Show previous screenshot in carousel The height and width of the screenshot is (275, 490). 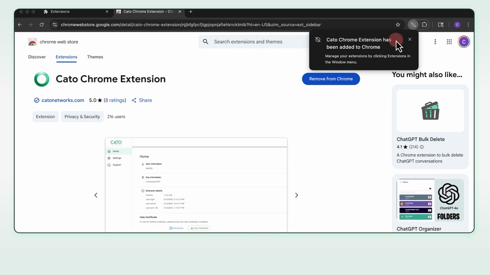pyautogui.click(x=96, y=195)
